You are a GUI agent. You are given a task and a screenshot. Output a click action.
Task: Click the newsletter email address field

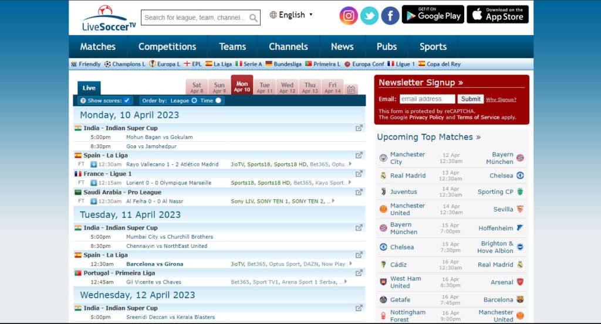[427, 99]
